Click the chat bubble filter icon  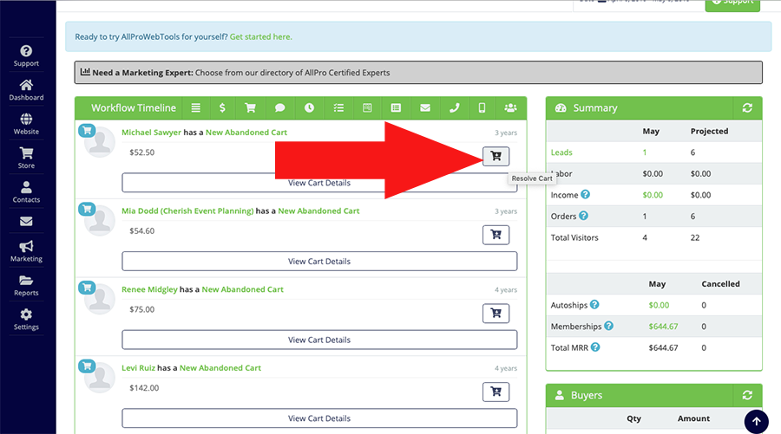279,108
